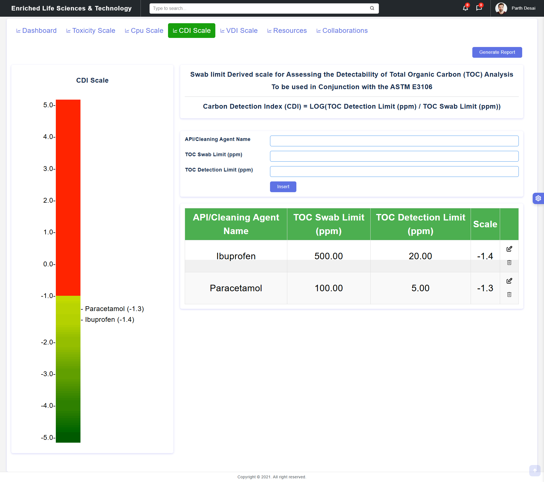Click the TOC Swab Limit input
This screenshot has width=544, height=482.
click(394, 156)
